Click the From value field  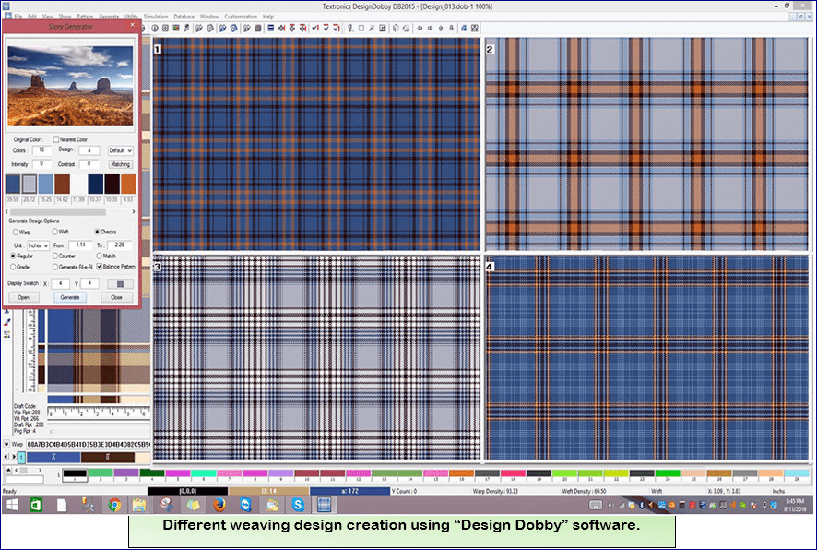coord(81,245)
